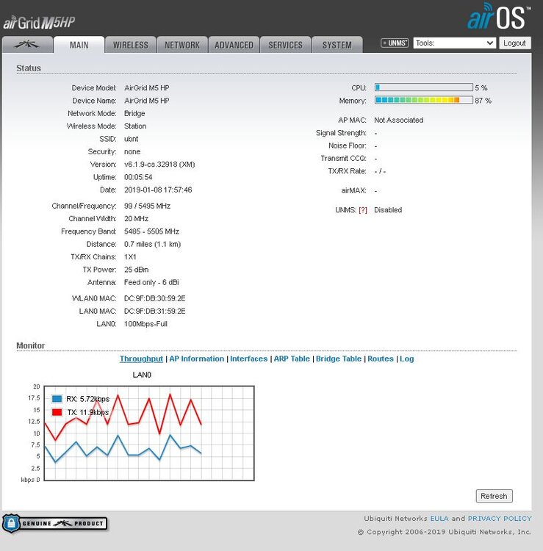
Task: Open the SYSTEM tab
Action: tap(337, 45)
